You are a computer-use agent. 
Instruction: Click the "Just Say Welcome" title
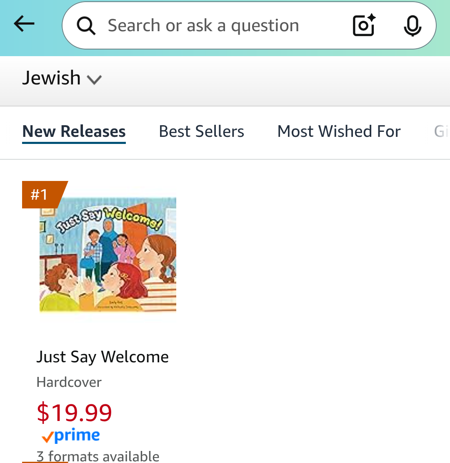tap(102, 357)
